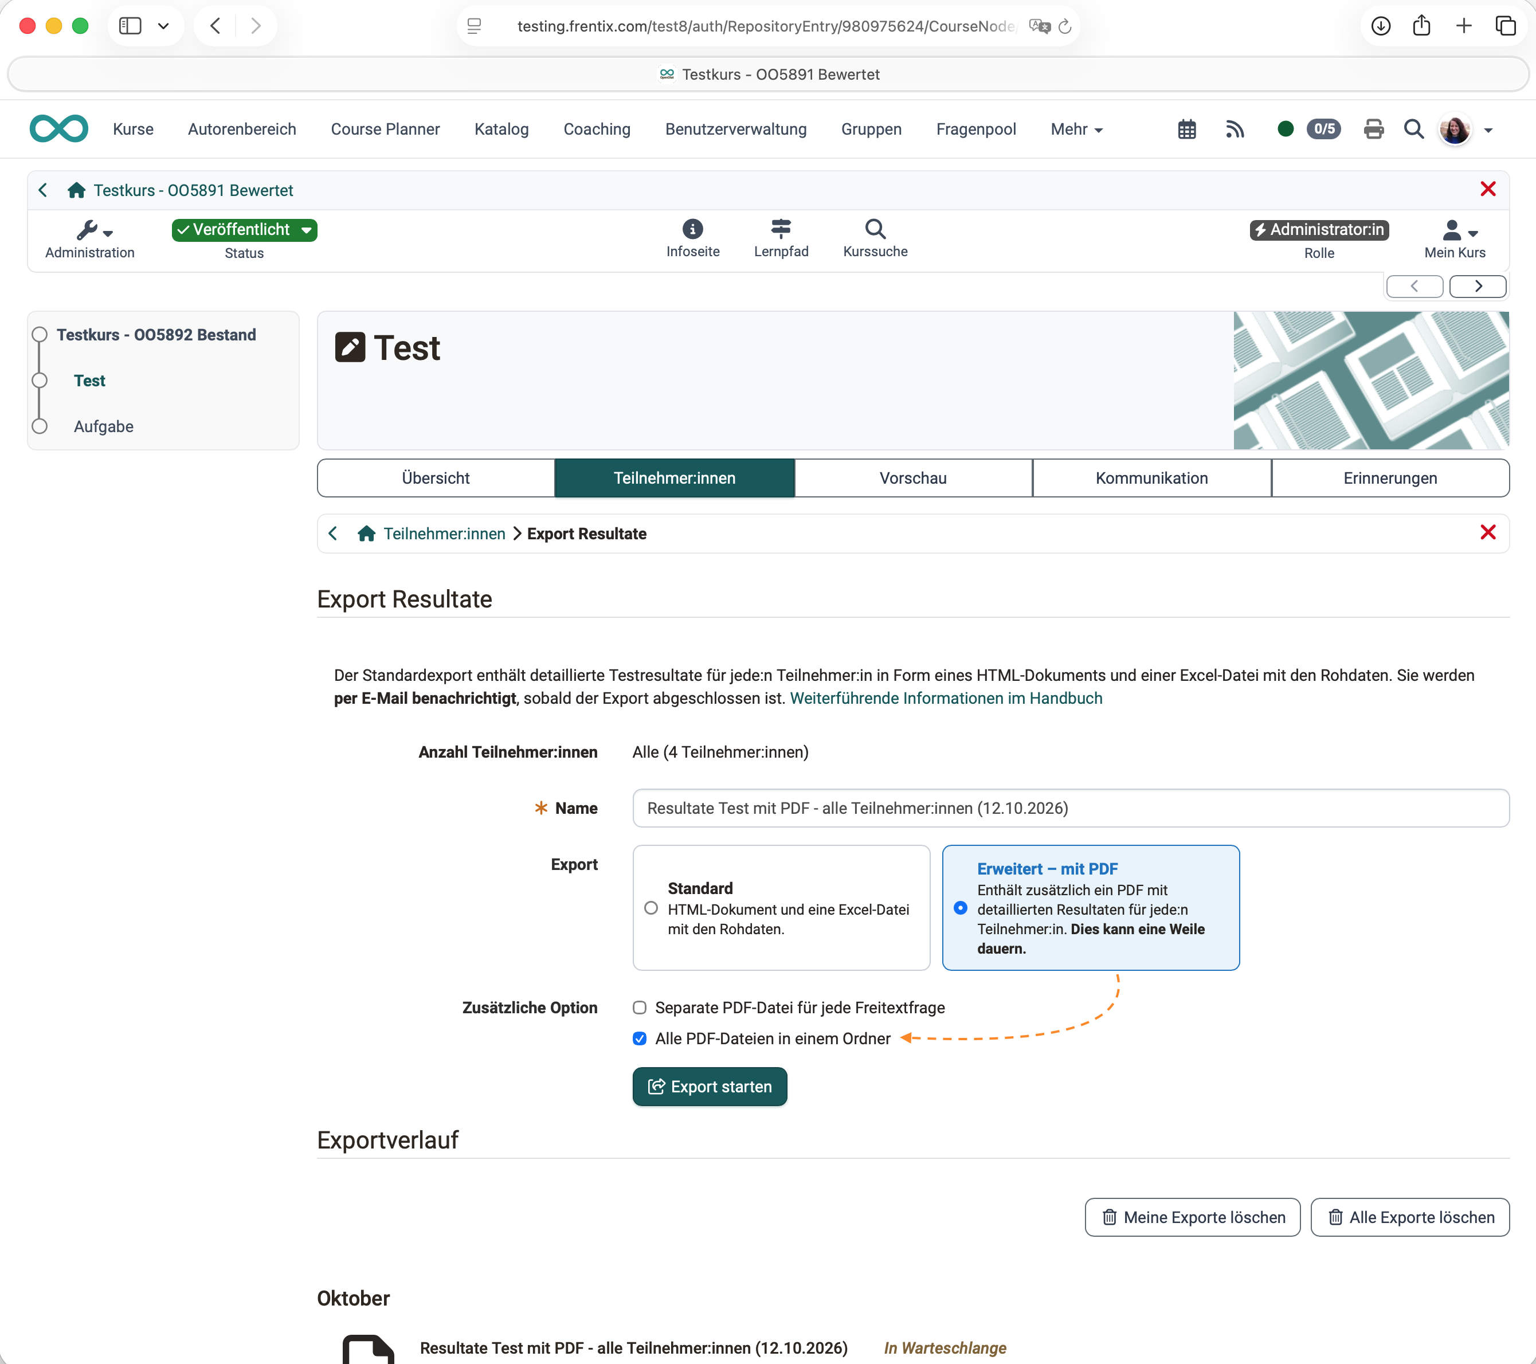
Task: Open user menu caret beside avatar
Action: (1488, 131)
